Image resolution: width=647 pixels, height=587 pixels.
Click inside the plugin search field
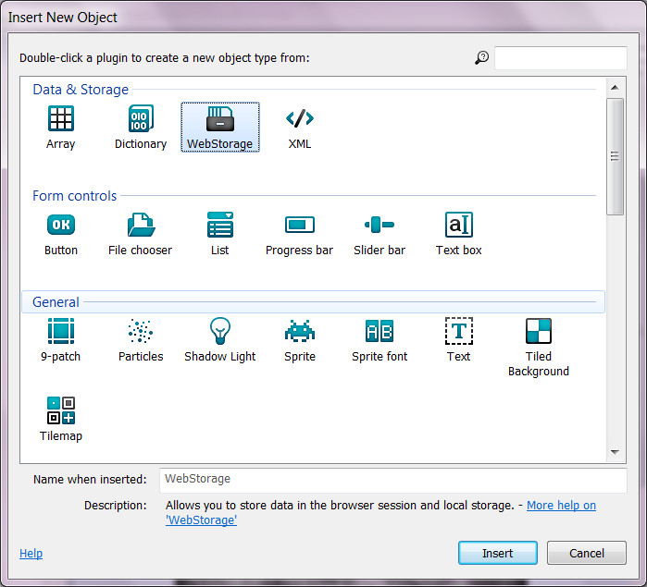(560, 58)
